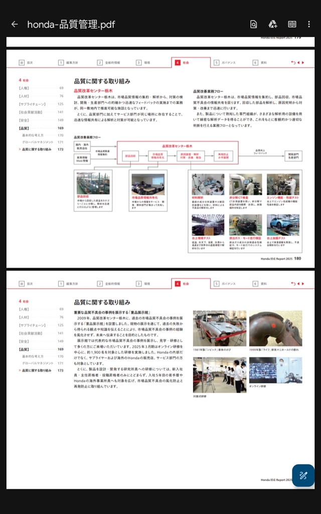321x514 pixels.
Task: Select tab 6 資料 on page 180
Action: coord(260,63)
